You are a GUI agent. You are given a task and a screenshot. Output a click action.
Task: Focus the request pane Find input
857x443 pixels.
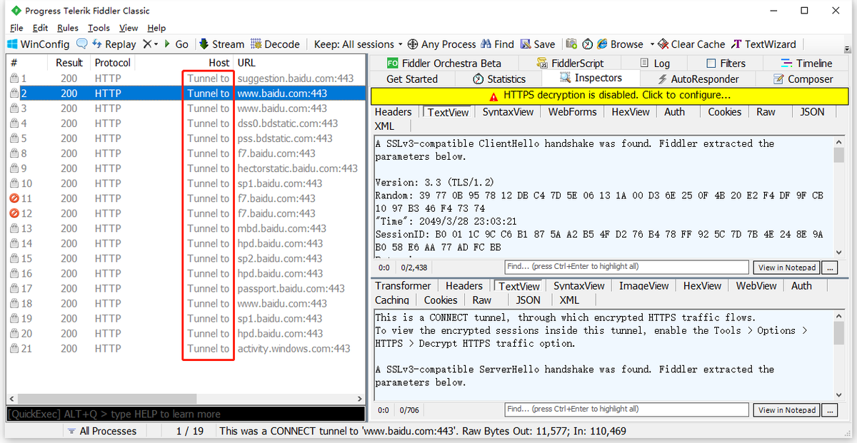point(627,267)
